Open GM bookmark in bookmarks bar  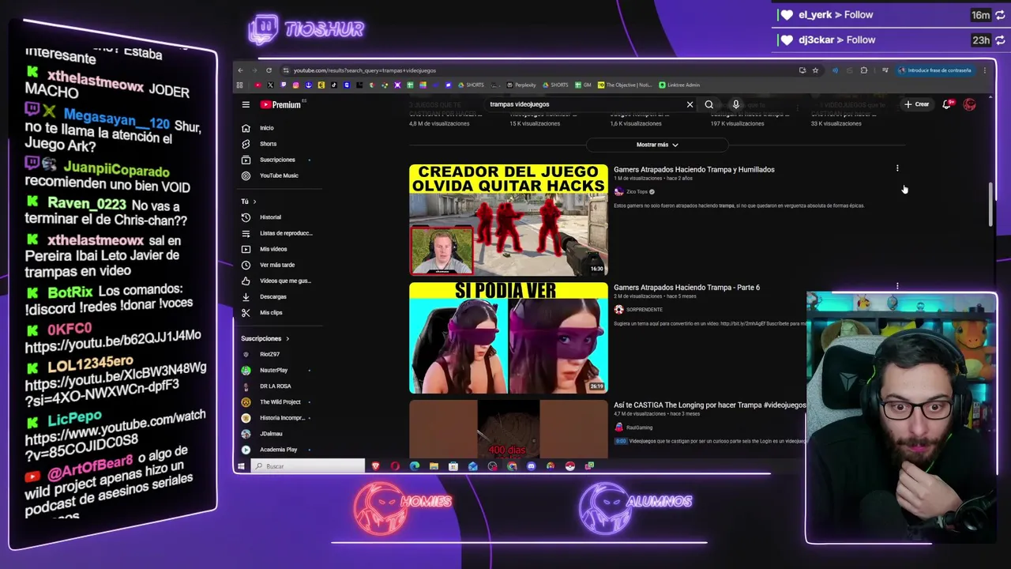click(584, 85)
